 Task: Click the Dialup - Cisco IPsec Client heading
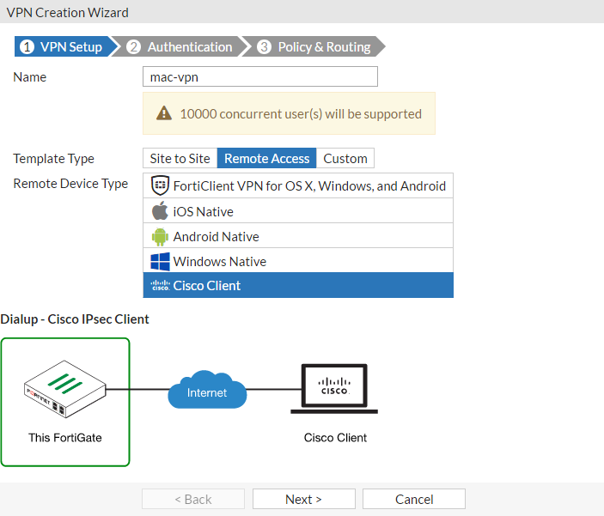coord(75,319)
